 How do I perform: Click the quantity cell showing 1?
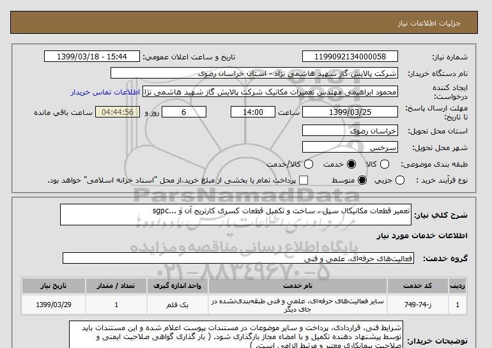pyautogui.click(x=116, y=305)
